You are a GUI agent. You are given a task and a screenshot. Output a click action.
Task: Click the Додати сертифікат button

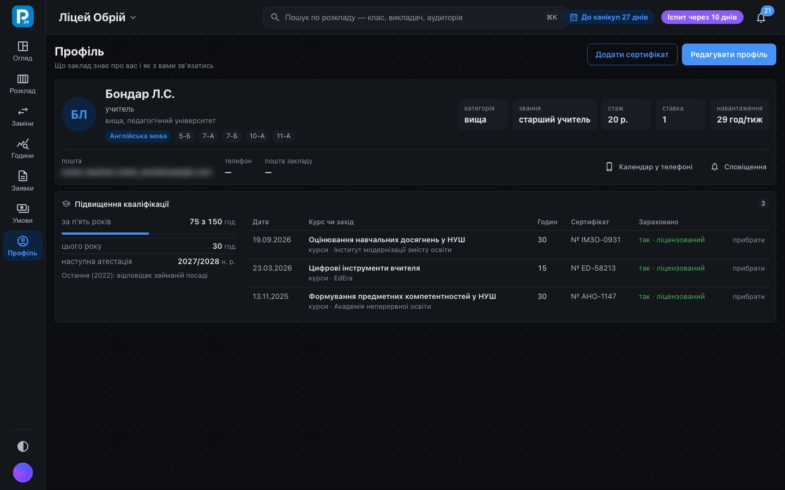[632, 54]
